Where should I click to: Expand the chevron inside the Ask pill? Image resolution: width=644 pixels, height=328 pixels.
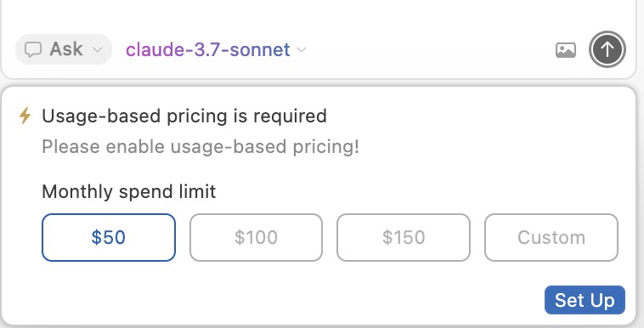98,50
